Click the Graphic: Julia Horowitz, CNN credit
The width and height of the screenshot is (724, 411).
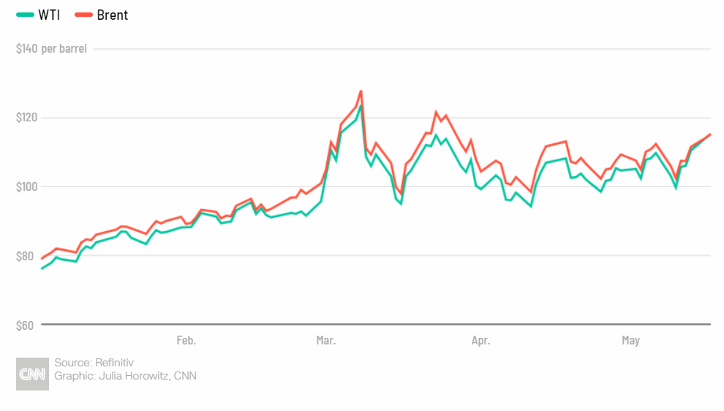pos(125,376)
